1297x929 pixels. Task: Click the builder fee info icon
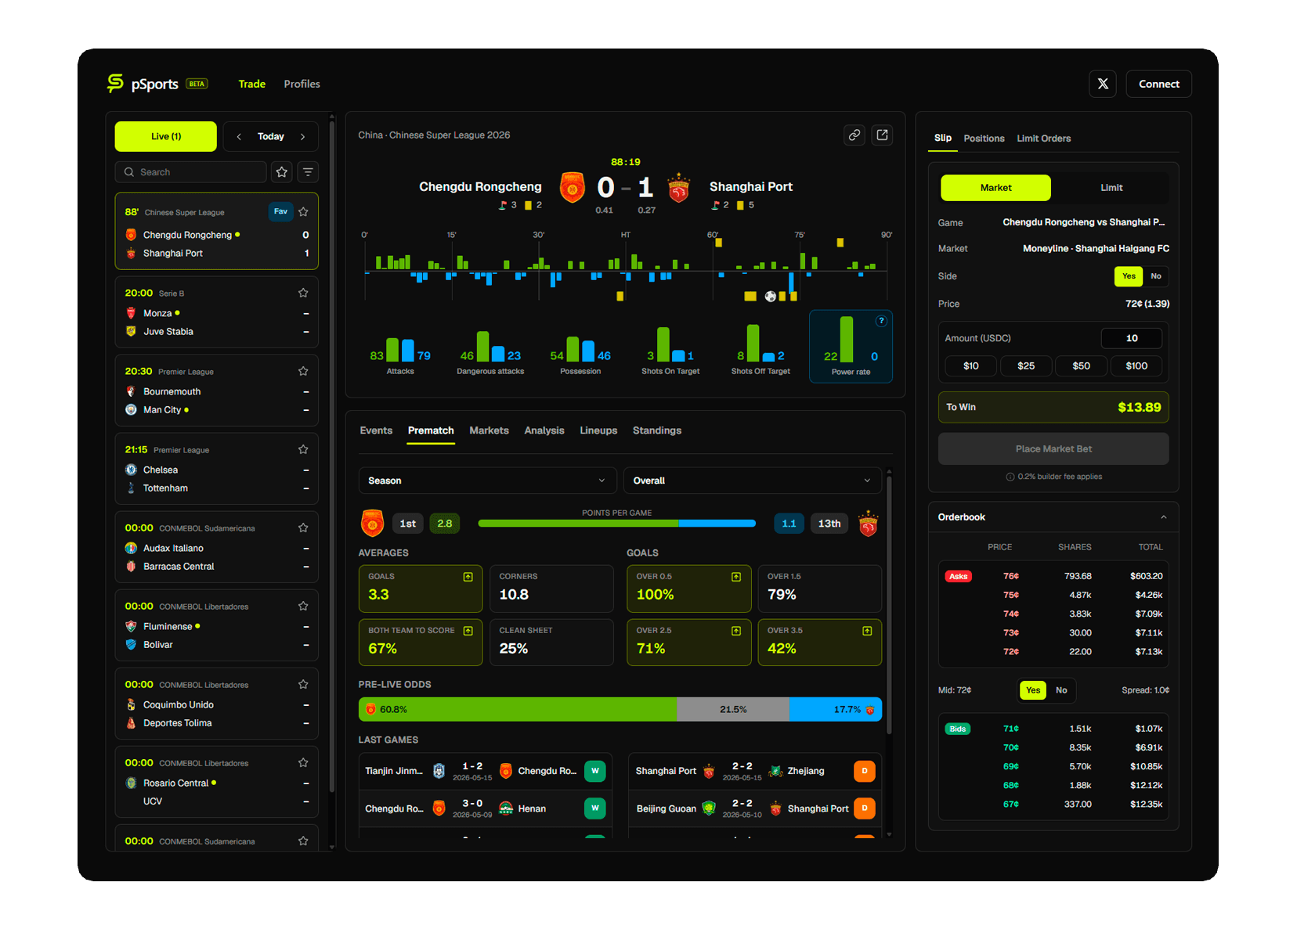pyautogui.click(x=1010, y=477)
